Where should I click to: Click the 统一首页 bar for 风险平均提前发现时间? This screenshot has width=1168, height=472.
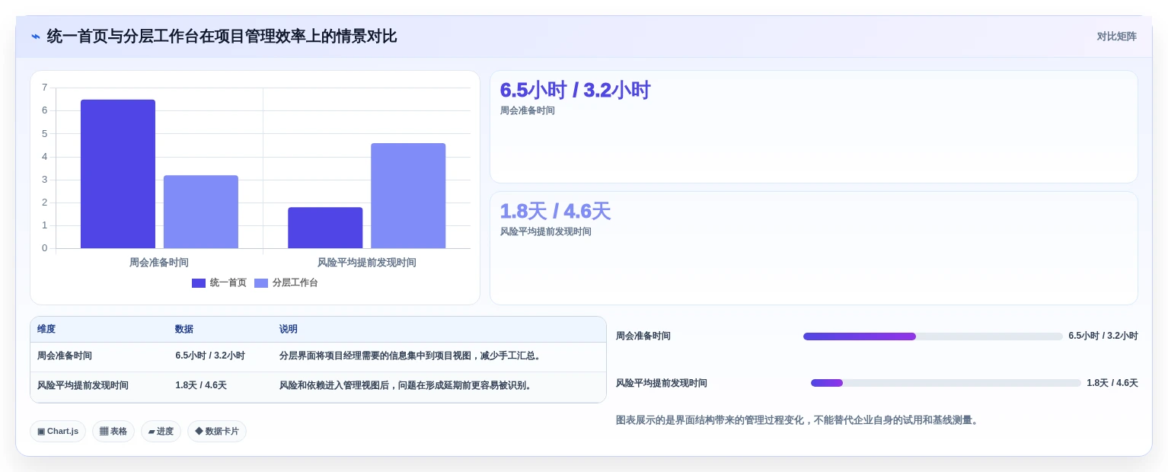click(x=325, y=228)
